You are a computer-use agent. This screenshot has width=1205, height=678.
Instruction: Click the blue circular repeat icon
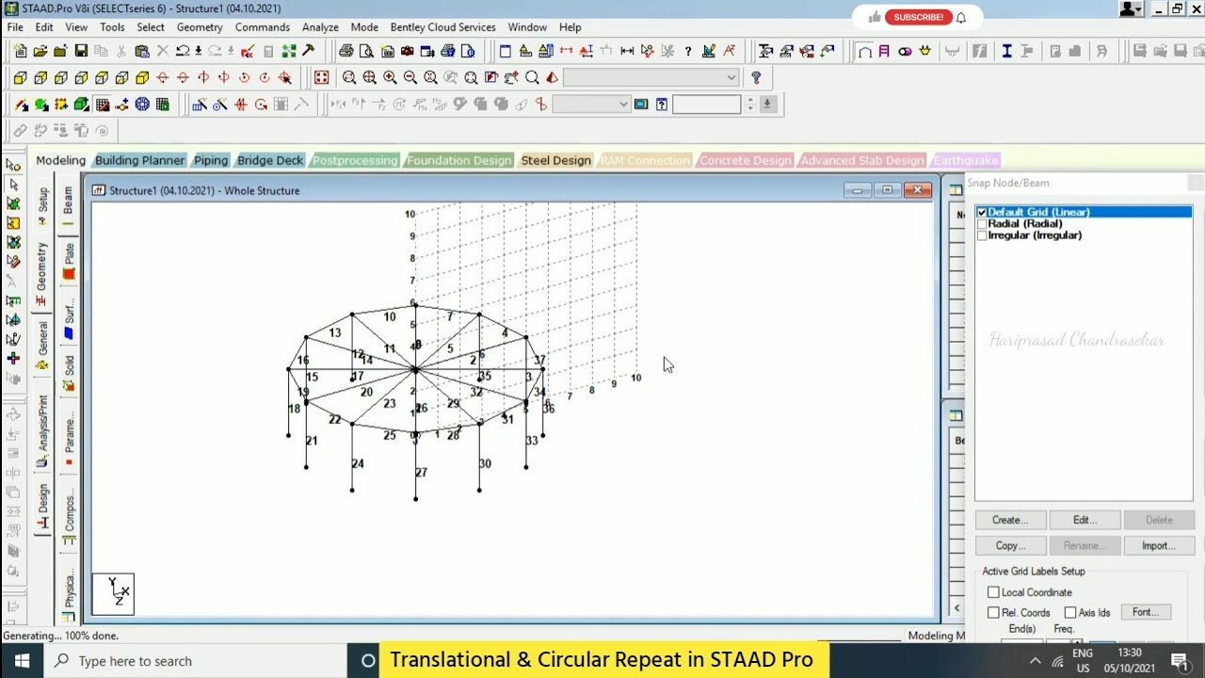point(142,105)
